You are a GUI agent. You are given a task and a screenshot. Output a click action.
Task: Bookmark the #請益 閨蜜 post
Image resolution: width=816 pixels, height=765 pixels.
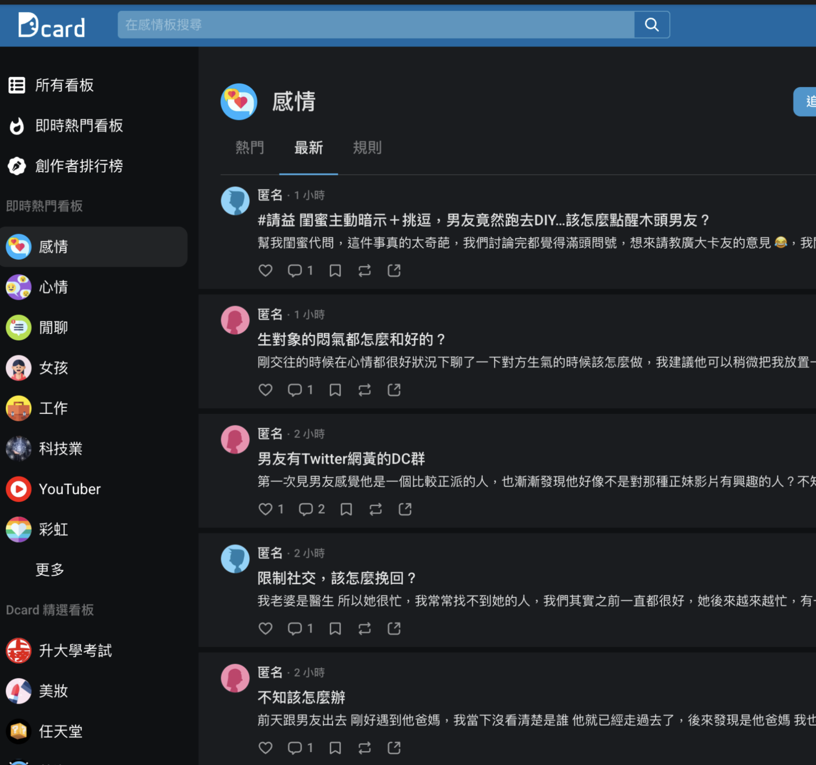tap(335, 271)
